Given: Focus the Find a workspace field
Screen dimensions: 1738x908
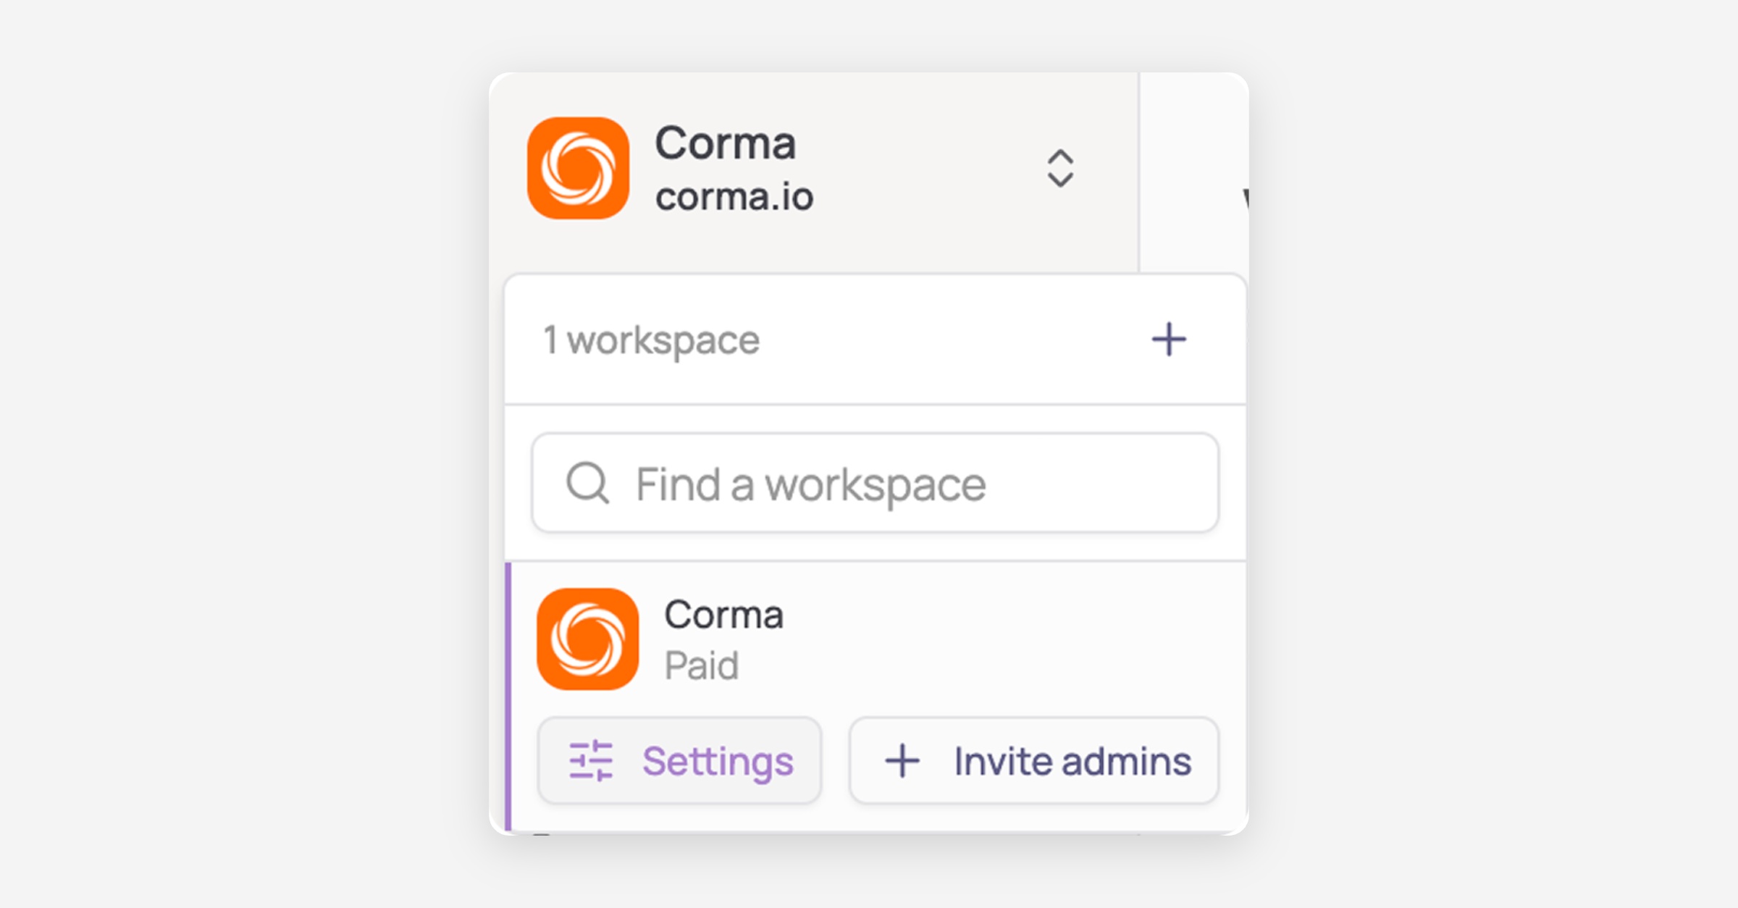Looking at the screenshot, I should pos(875,483).
